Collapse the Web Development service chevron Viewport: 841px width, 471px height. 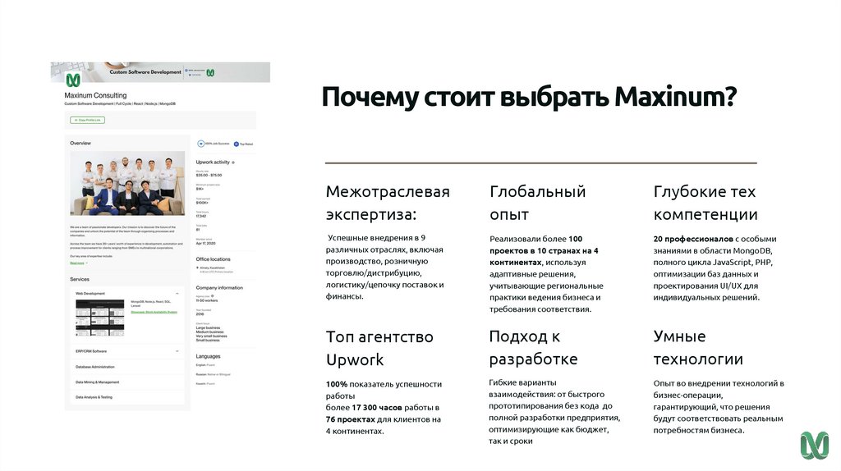click(177, 294)
